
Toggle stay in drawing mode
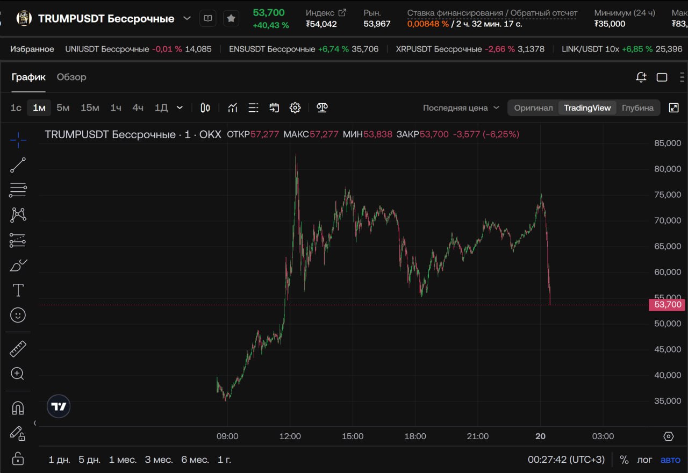[18, 433]
